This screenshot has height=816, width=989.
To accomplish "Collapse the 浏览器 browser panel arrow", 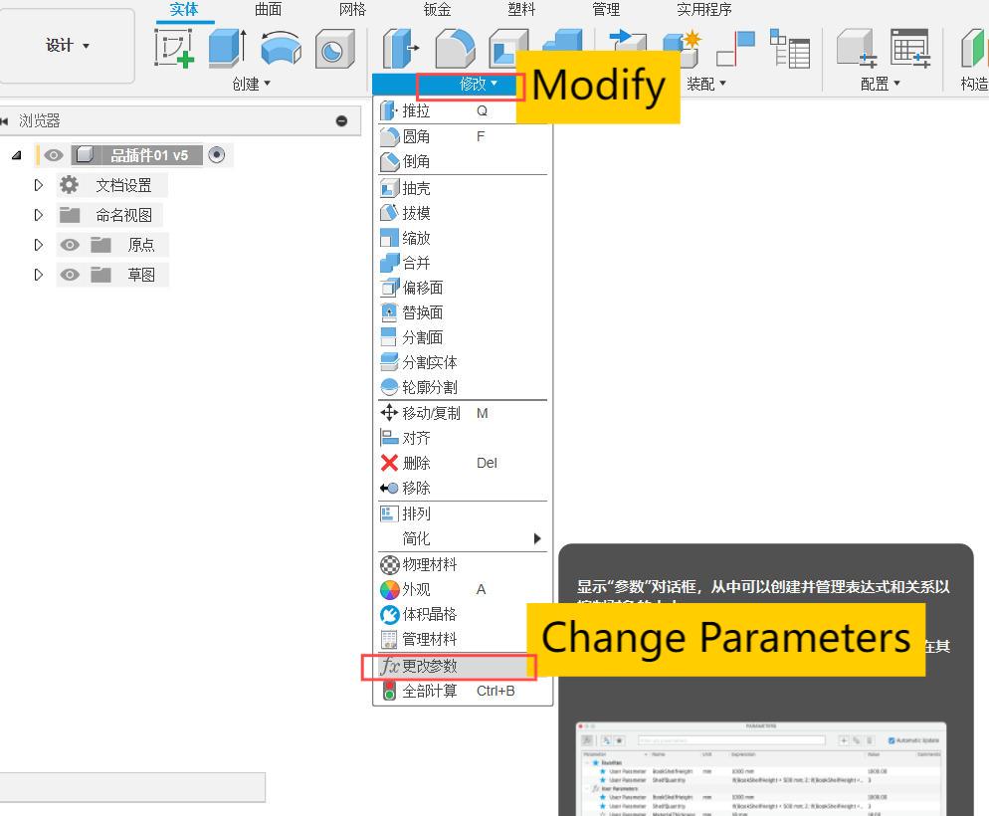I will [4, 120].
